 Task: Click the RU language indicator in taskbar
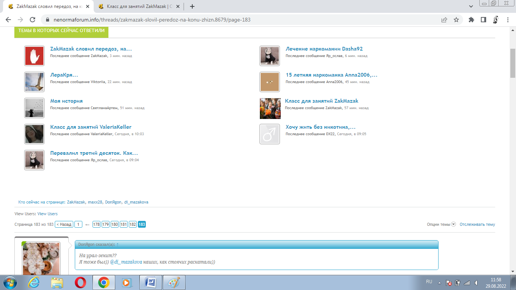click(x=429, y=282)
